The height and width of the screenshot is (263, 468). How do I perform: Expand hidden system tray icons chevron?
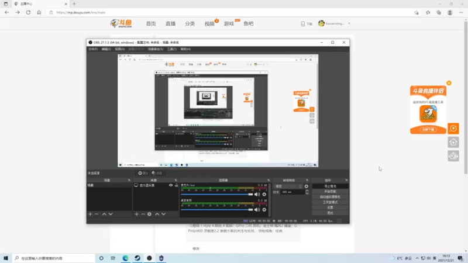coord(417,258)
